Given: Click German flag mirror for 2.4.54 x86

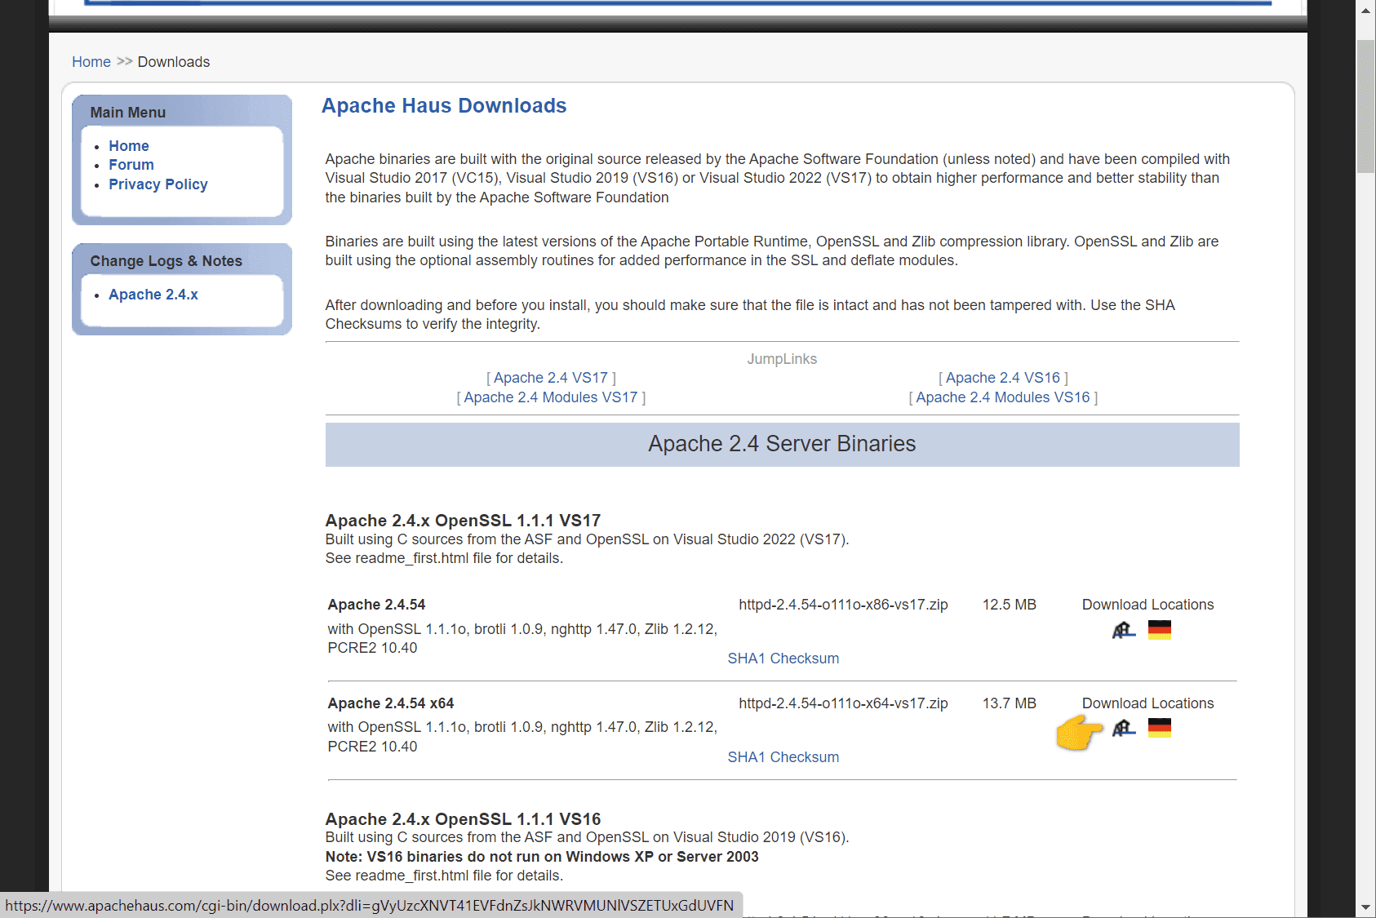Looking at the screenshot, I should (x=1160, y=630).
